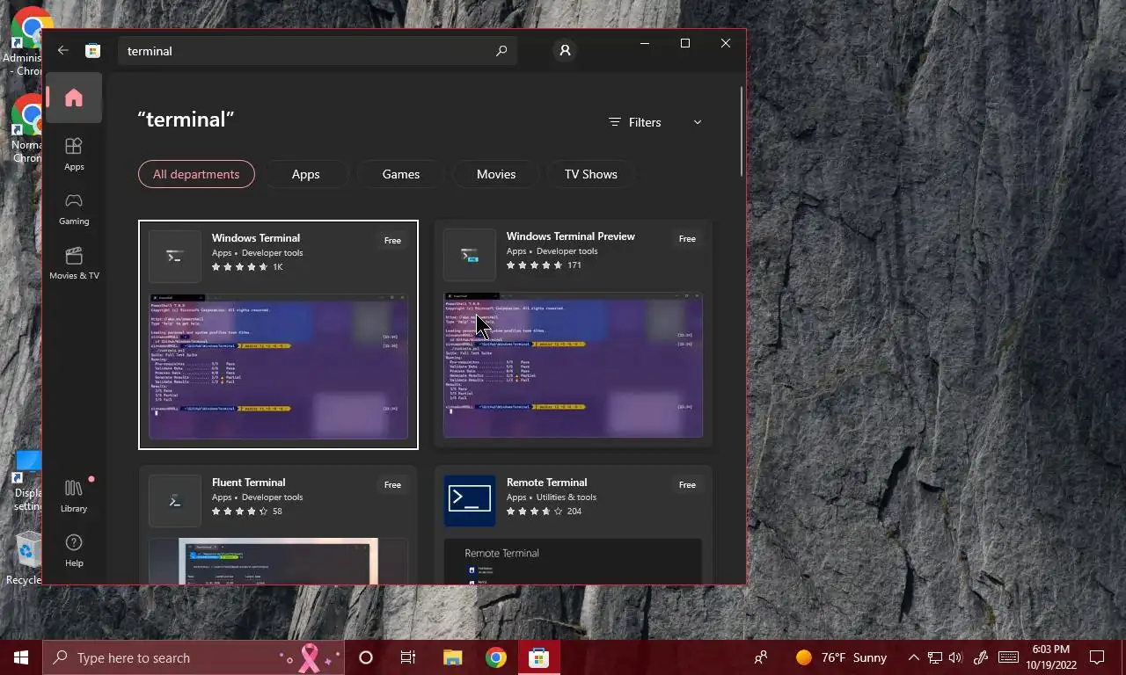Click Free badge on Fluent Terminal card
Screen dimensions: 1126x675
click(392, 484)
